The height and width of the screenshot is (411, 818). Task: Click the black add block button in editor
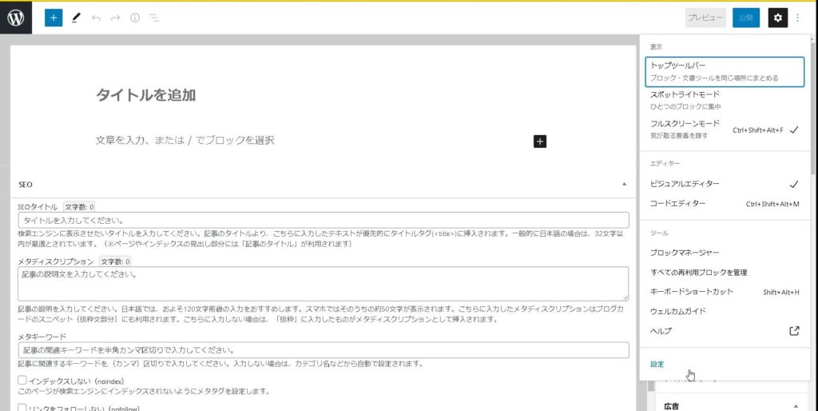pyautogui.click(x=539, y=141)
